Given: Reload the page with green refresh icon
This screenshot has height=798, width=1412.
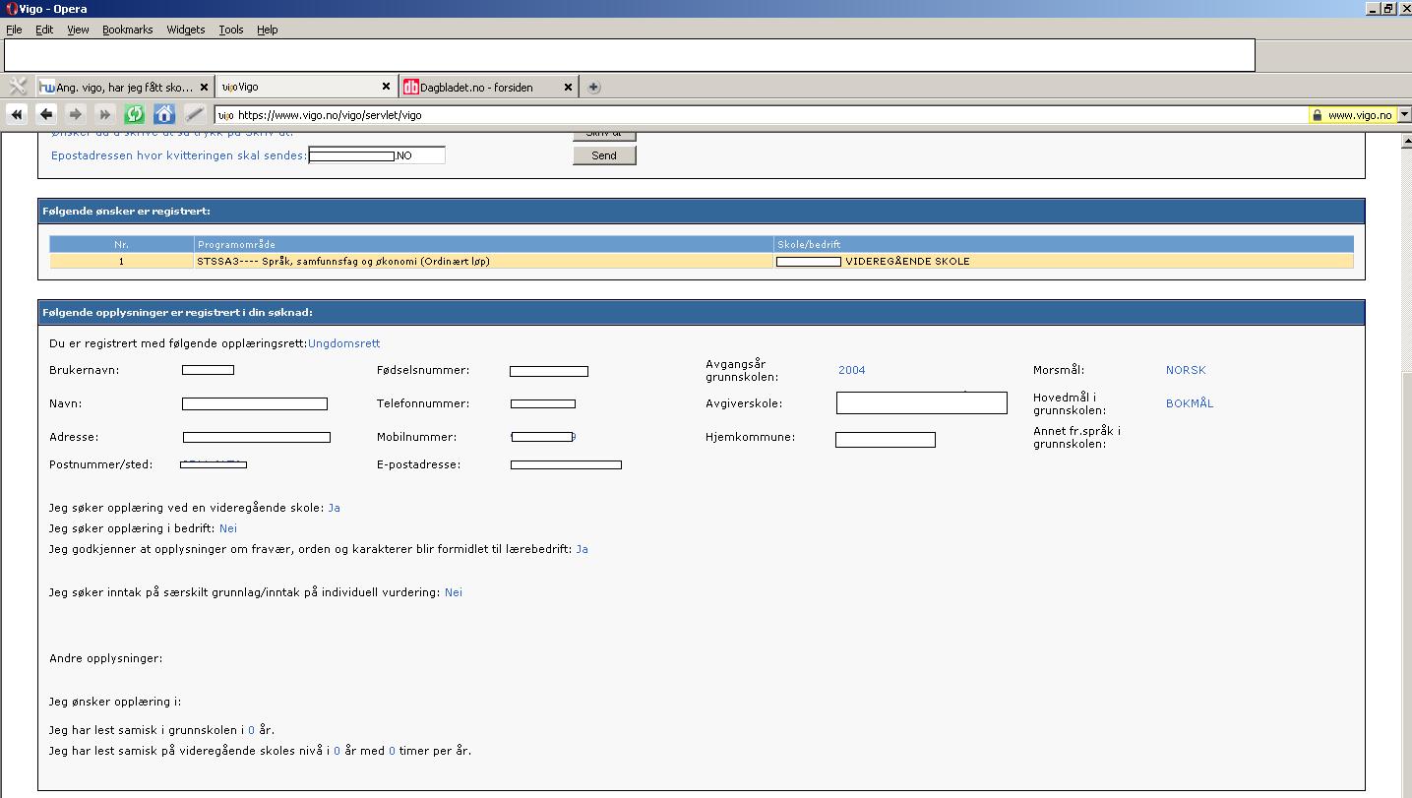Looking at the screenshot, I should (135, 114).
